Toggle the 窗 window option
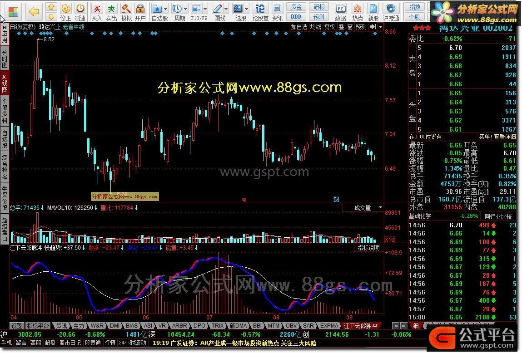The image size is (522, 353). click(x=350, y=27)
